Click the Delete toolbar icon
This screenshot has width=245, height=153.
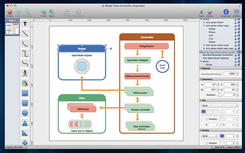click(9, 12)
